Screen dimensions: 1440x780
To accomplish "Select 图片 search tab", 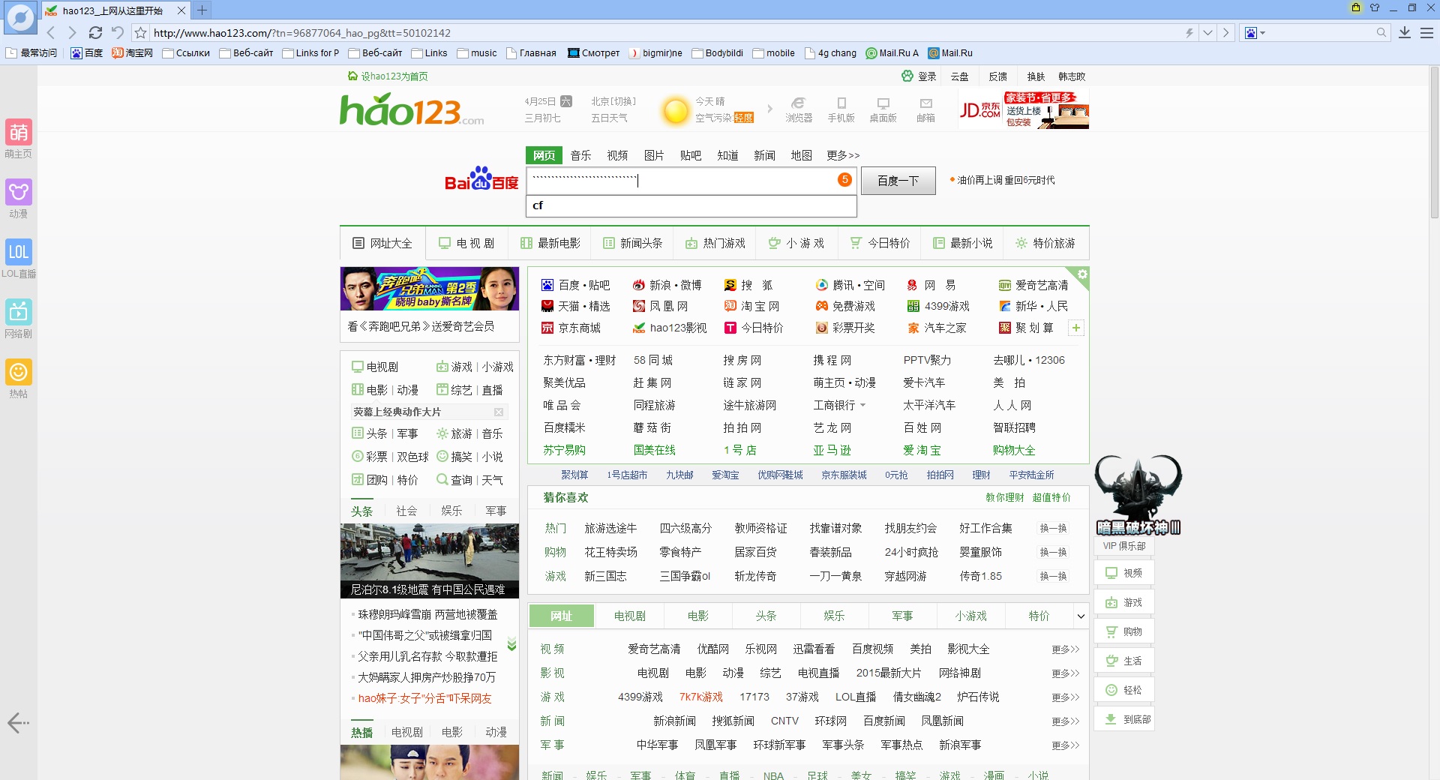I will (x=654, y=155).
